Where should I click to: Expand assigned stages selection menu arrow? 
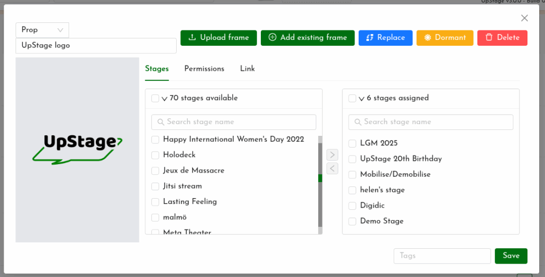[361, 99]
